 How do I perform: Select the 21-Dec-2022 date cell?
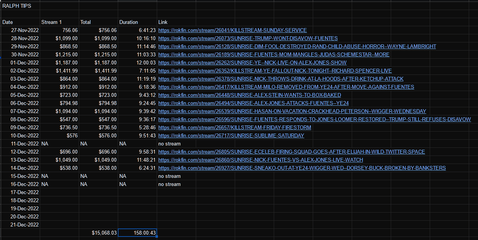(x=20, y=225)
